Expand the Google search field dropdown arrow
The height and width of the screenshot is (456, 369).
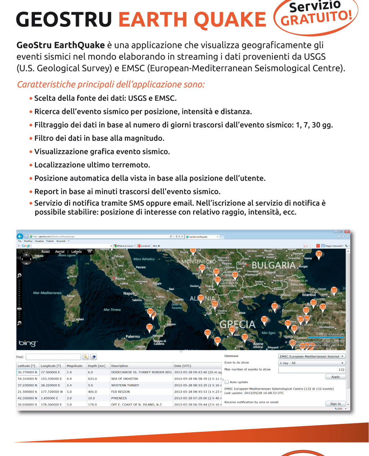pyautogui.click(x=111, y=246)
